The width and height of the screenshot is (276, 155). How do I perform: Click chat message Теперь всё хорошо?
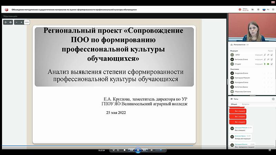(243, 139)
